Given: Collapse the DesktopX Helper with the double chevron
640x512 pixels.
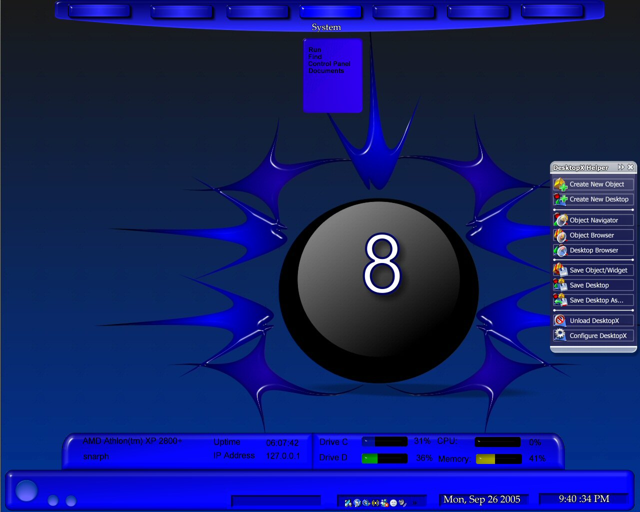Looking at the screenshot, I should (621, 167).
